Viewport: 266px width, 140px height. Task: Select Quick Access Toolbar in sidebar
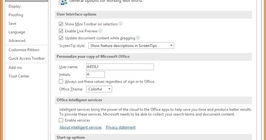(27, 58)
